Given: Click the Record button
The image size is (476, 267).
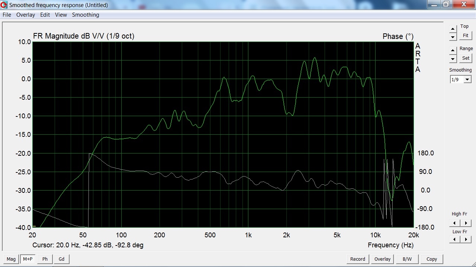Looking at the screenshot, I should point(358,259).
